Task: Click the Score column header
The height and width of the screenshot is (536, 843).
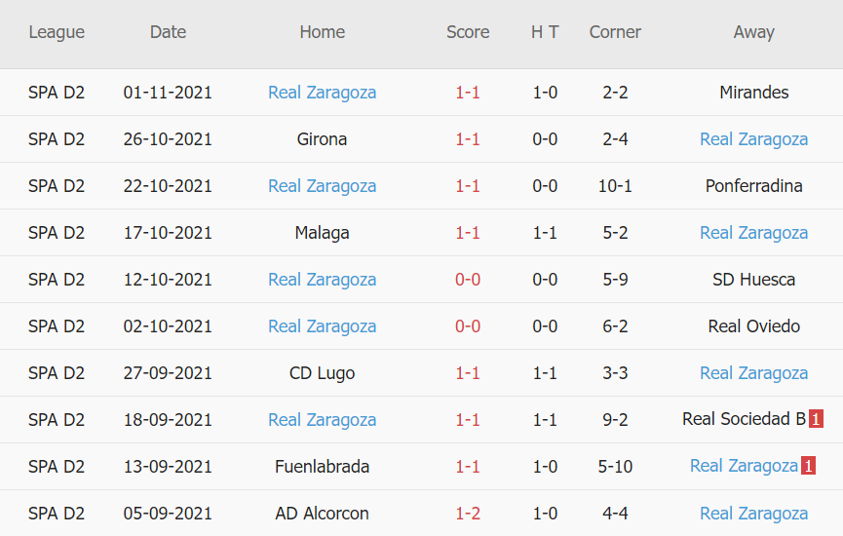Action: [468, 32]
